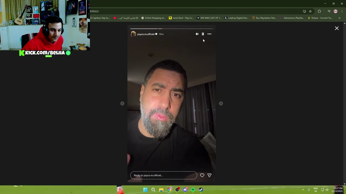Open Spotify from the taskbar
Screen dimensions: 346x194
[193, 190]
